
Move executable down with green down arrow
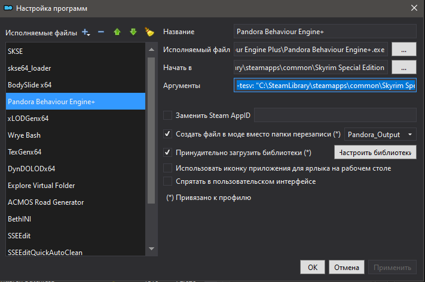(x=133, y=32)
